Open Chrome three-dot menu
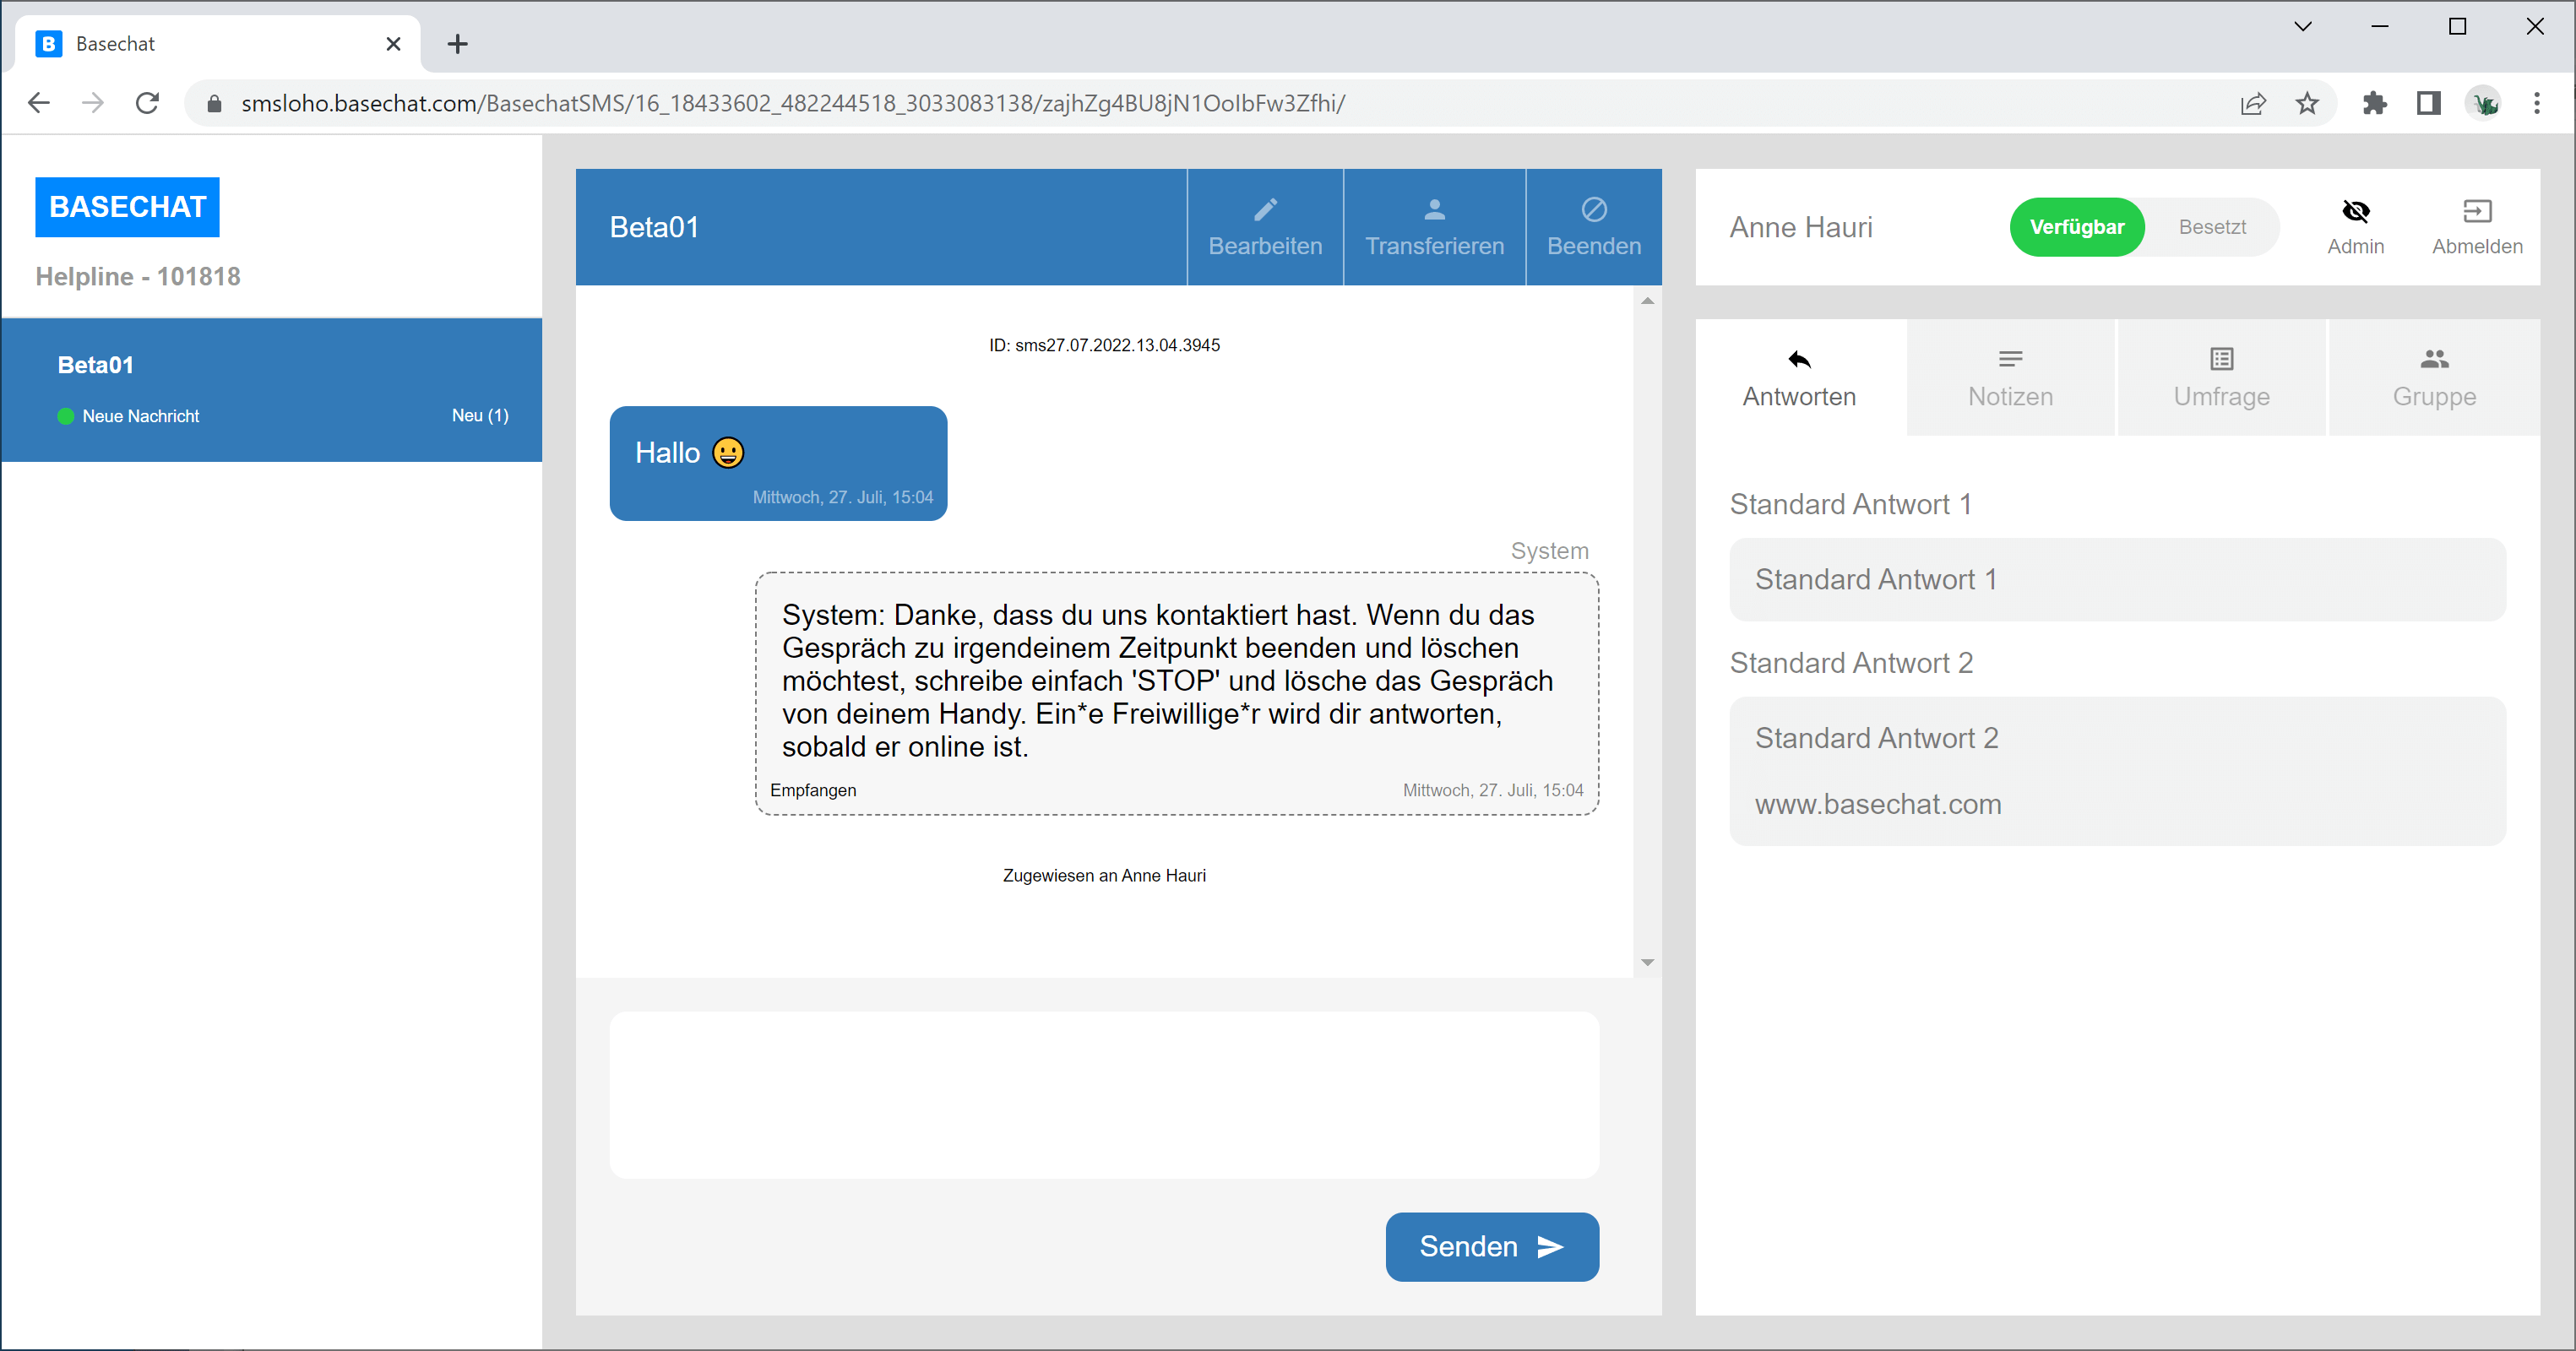2576x1351 pixels. coord(2536,103)
